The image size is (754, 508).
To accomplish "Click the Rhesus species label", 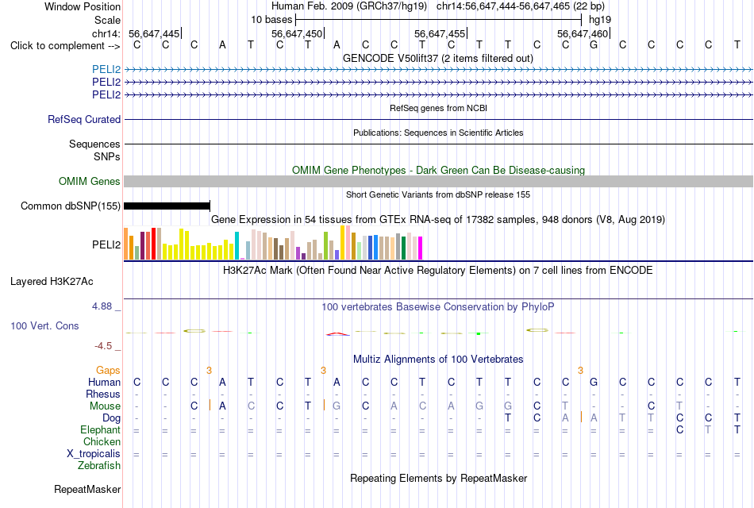I will tap(103, 394).
